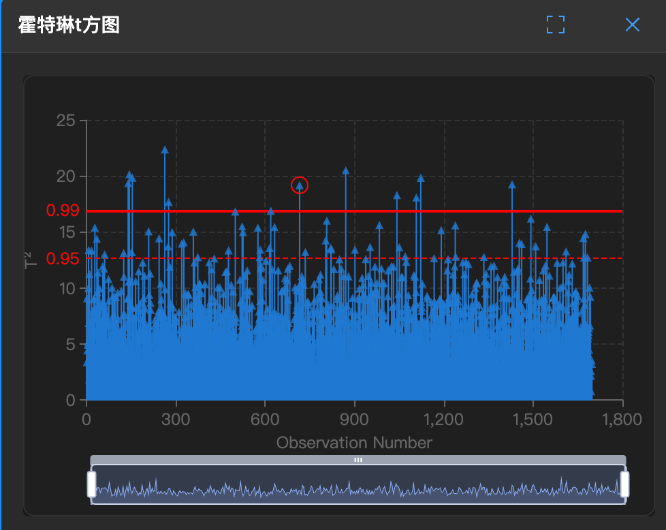This screenshot has width=666, height=530.
Task: Click the T² y-axis title
Action: click(x=31, y=260)
